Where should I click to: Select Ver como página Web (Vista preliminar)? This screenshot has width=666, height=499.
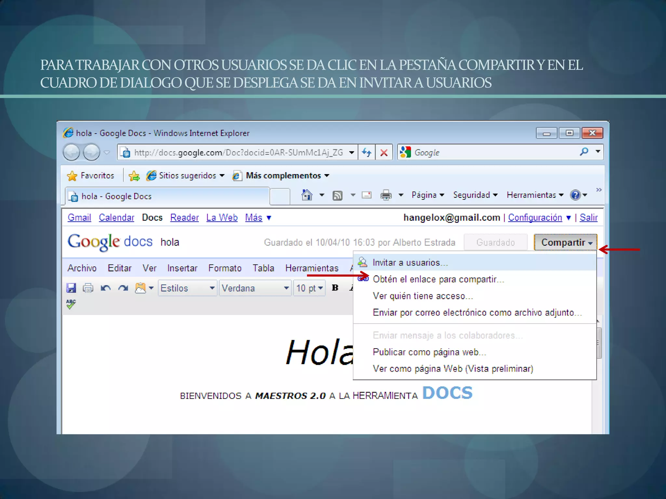[x=475, y=369]
